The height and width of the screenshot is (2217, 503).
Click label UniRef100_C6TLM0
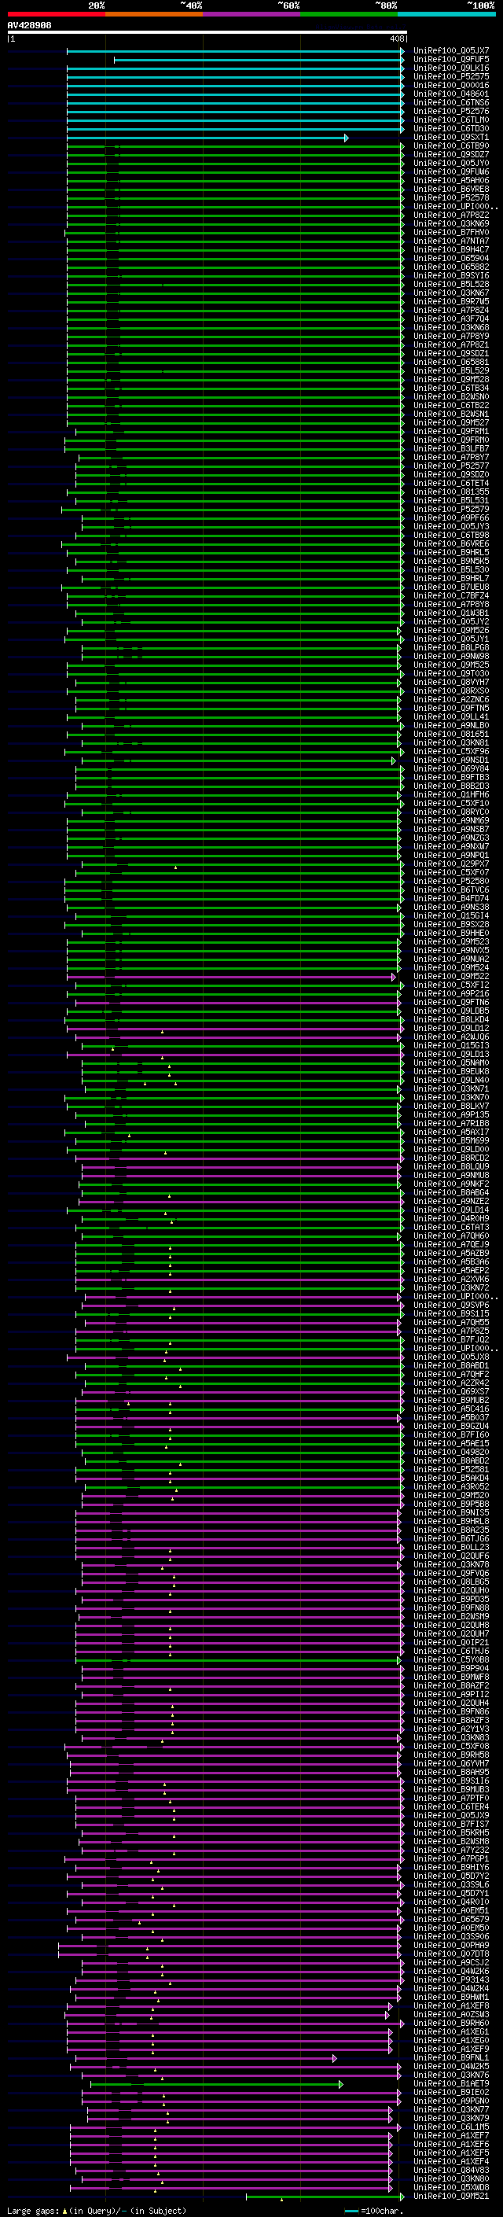pyautogui.click(x=451, y=120)
